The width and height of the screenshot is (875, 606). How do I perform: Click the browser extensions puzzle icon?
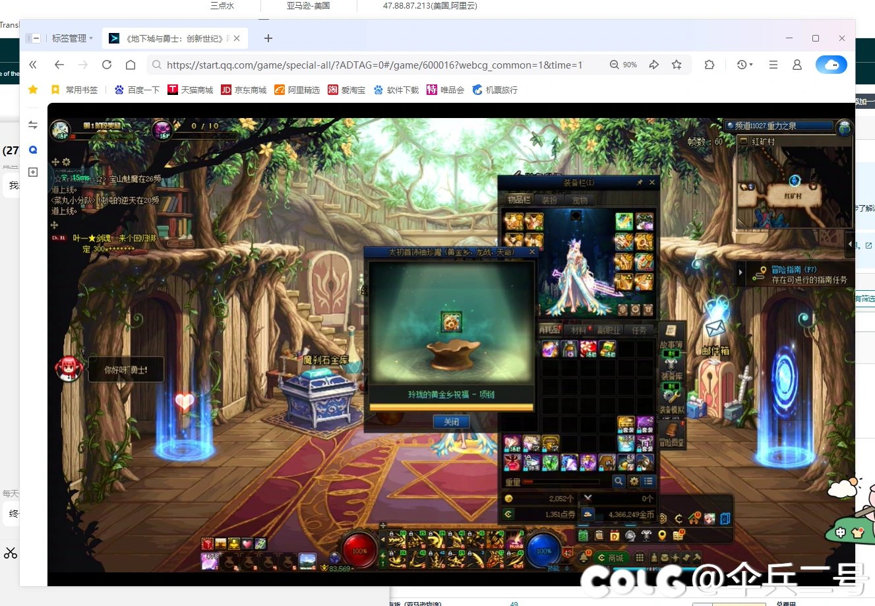[709, 65]
